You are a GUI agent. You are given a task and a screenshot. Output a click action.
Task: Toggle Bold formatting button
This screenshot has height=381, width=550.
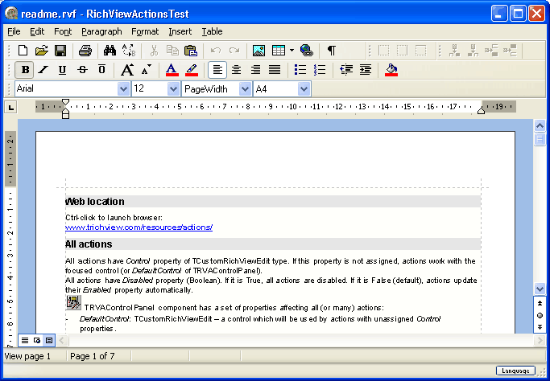[x=25, y=70]
